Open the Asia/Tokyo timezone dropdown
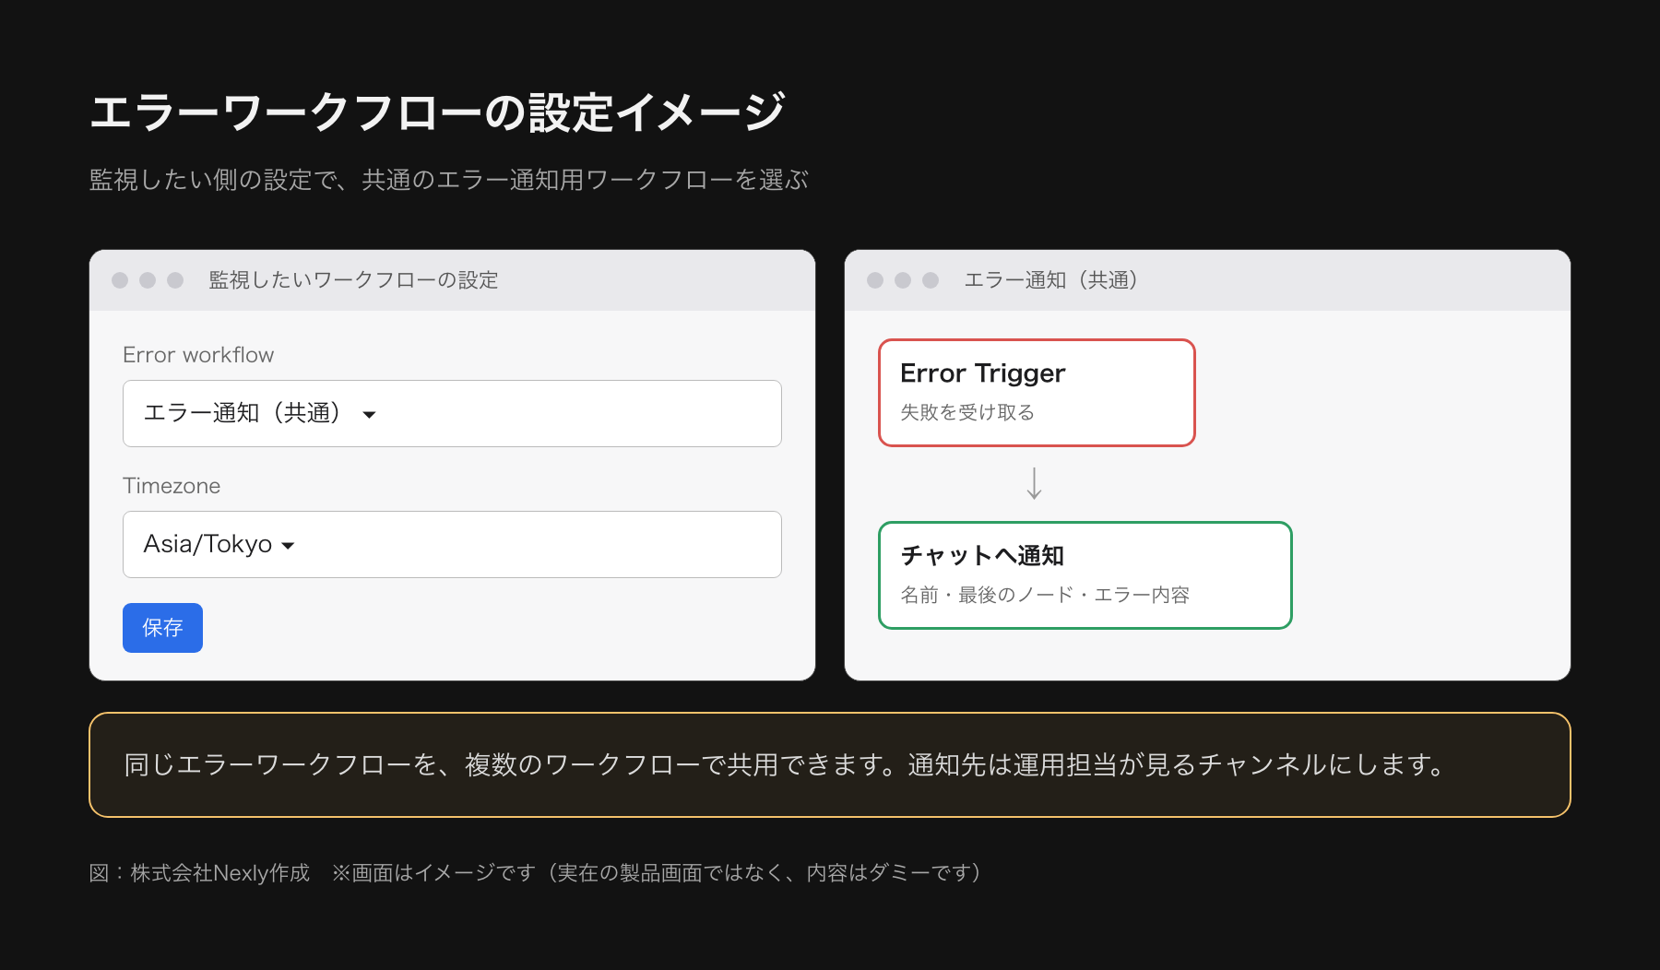 click(x=452, y=544)
